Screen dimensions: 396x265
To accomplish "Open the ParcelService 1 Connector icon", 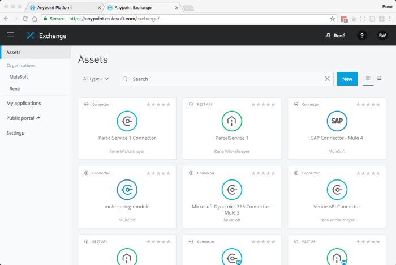I will 127,121.
